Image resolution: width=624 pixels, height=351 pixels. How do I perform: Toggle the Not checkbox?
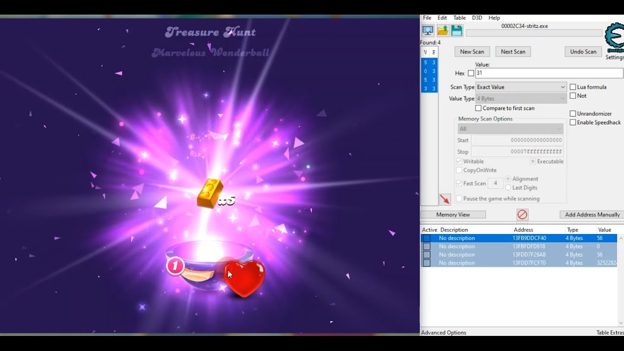point(573,96)
